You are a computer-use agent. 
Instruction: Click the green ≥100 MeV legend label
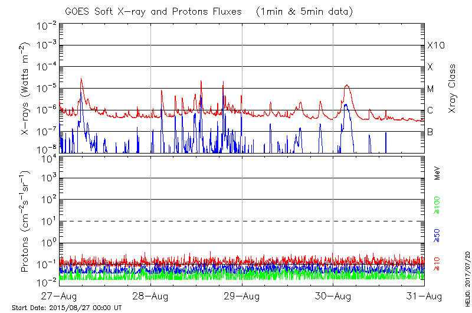pos(438,205)
